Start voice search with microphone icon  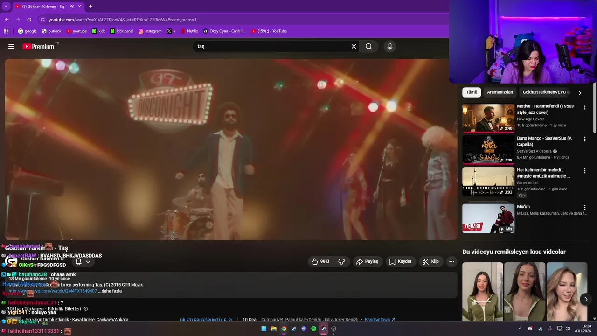point(390,46)
